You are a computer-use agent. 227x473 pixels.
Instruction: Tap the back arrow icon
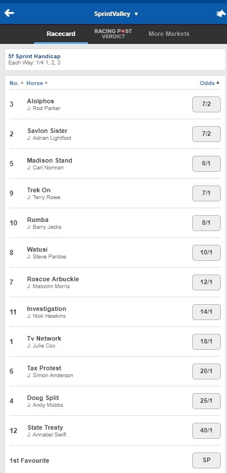tap(9, 13)
